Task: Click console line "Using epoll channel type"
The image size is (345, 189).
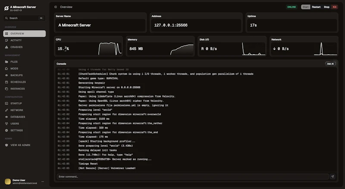Action: (96, 92)
